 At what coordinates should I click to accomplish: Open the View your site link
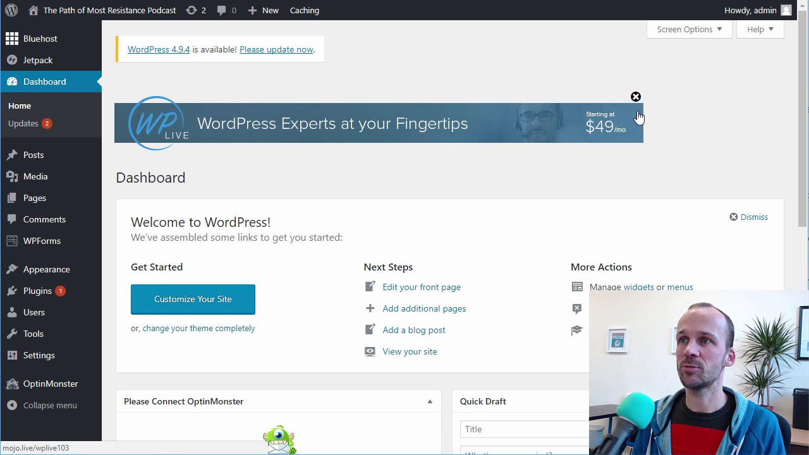click(410, 351)
